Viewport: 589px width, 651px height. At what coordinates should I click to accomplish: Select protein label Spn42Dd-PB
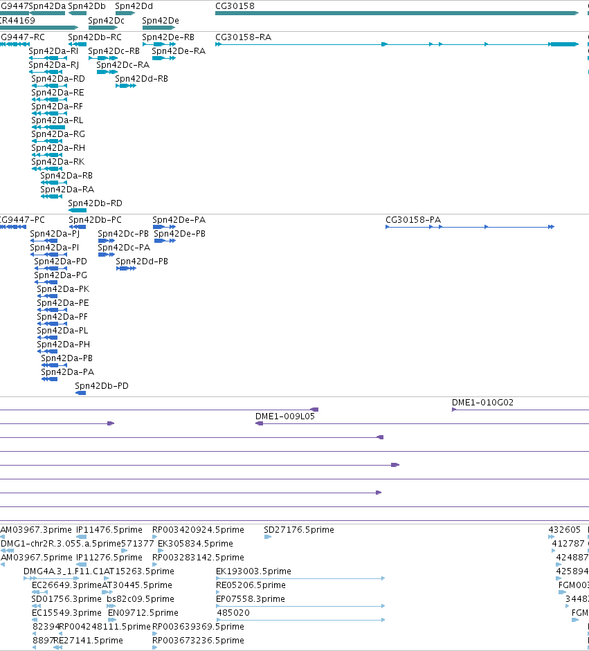142,261
